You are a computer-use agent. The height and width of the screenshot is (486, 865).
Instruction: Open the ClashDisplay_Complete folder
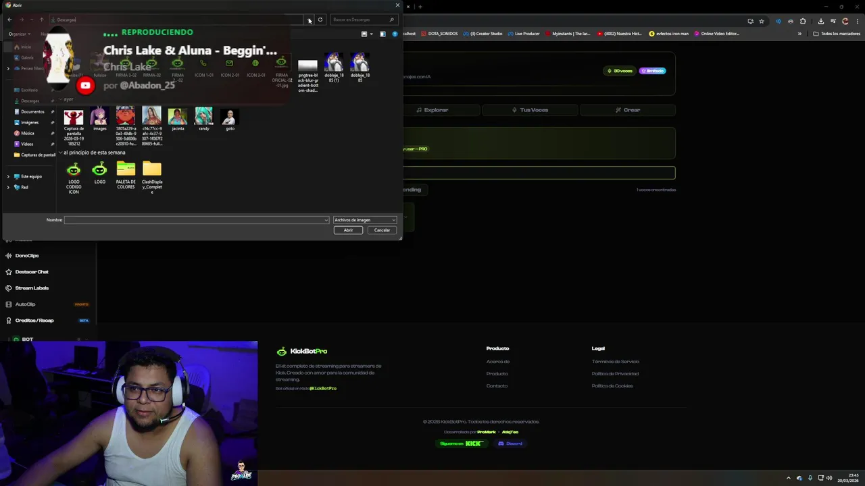point(152,177)
